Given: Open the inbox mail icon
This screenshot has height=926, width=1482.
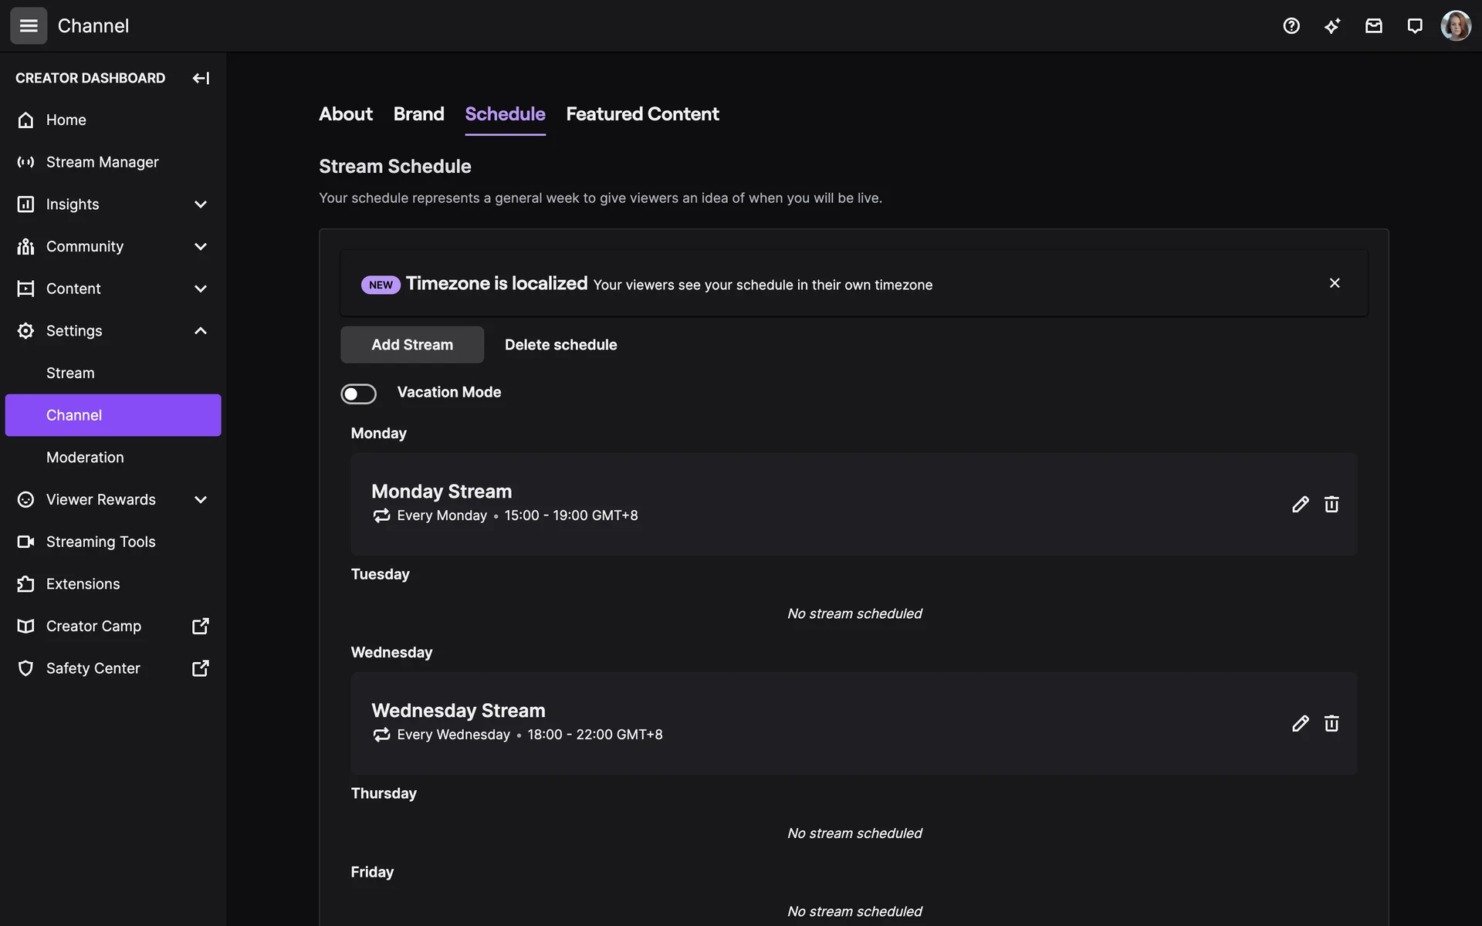Looking at the screenshot, I should click(1373, 26).
